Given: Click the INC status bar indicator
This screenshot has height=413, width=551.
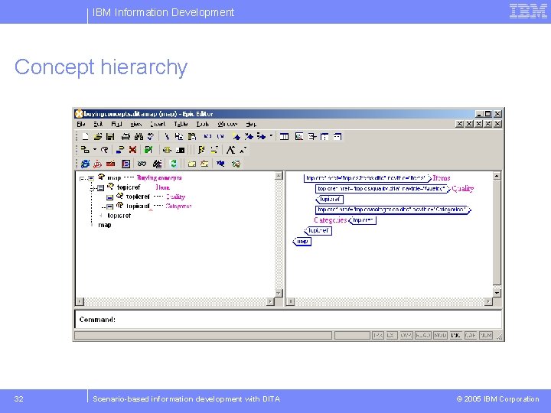Looking at the screenshot, I should 455,336.
